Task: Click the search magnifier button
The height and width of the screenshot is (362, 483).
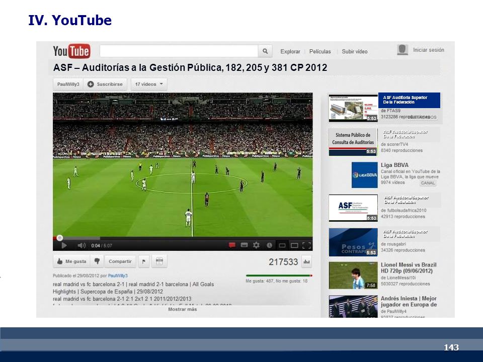Action: pyautogui.click(x=265, y=51)
